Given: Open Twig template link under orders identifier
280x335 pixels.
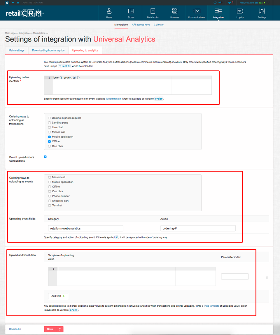Looking at the screenshot, I should (x=113, y=99).
